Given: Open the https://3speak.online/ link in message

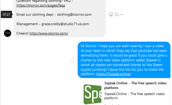Looking at the screenshot, I should [114, 74].
